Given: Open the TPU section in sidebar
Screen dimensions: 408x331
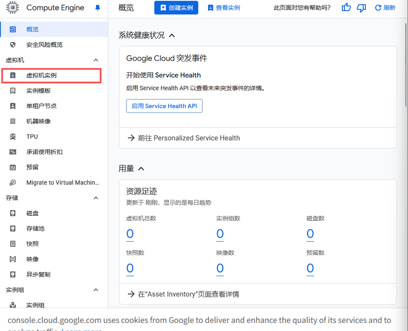Looking at the screenshot, I should coord(33,137).
